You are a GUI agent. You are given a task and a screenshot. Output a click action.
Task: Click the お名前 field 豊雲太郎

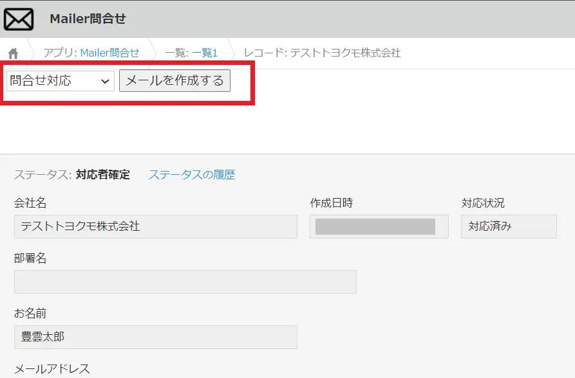[x=155, y=337]
